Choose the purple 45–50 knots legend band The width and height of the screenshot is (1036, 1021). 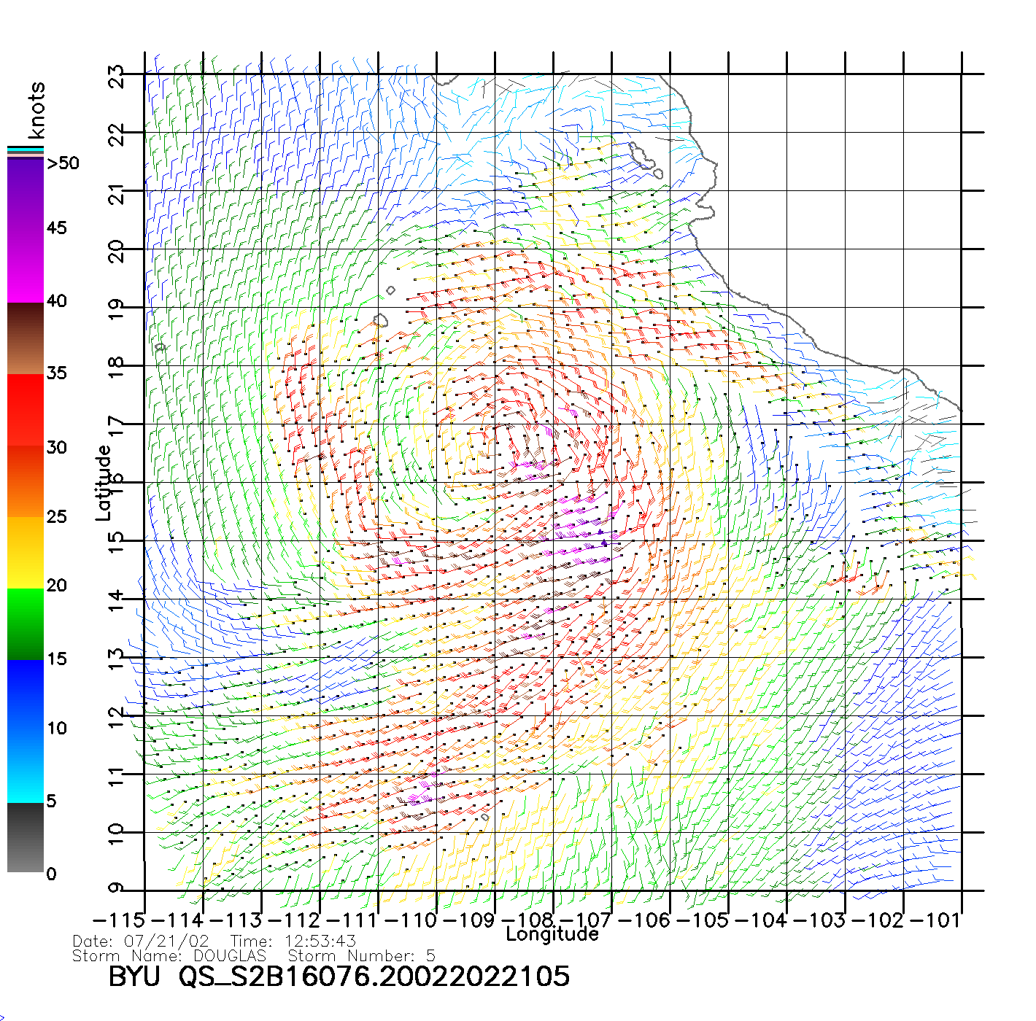pos(26,195)
